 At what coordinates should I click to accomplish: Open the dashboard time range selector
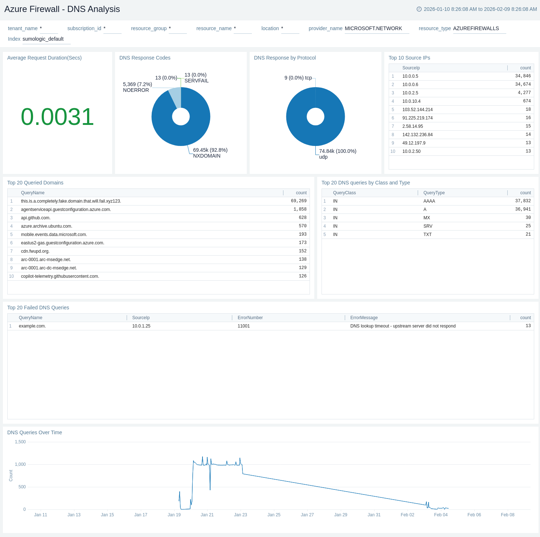pos(480,9)
